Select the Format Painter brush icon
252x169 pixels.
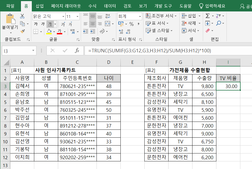pyautogui.click(x=22, y=31)
